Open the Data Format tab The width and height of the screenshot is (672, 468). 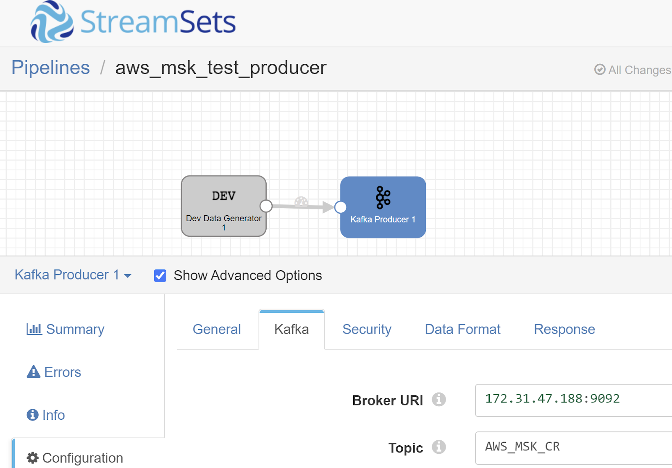click(462, 329)
